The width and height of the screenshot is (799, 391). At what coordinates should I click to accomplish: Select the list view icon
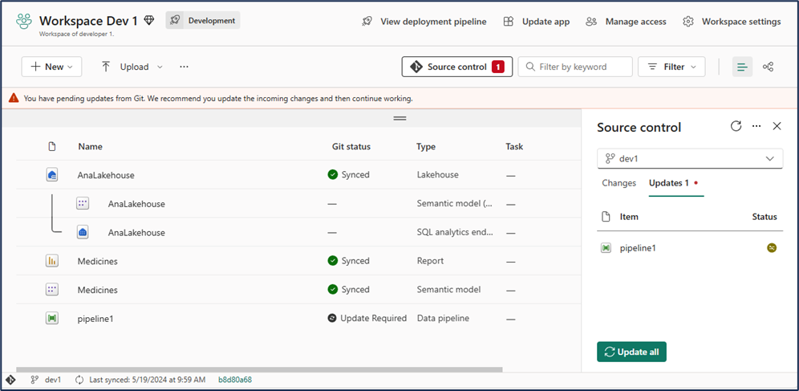pos(742,67)
